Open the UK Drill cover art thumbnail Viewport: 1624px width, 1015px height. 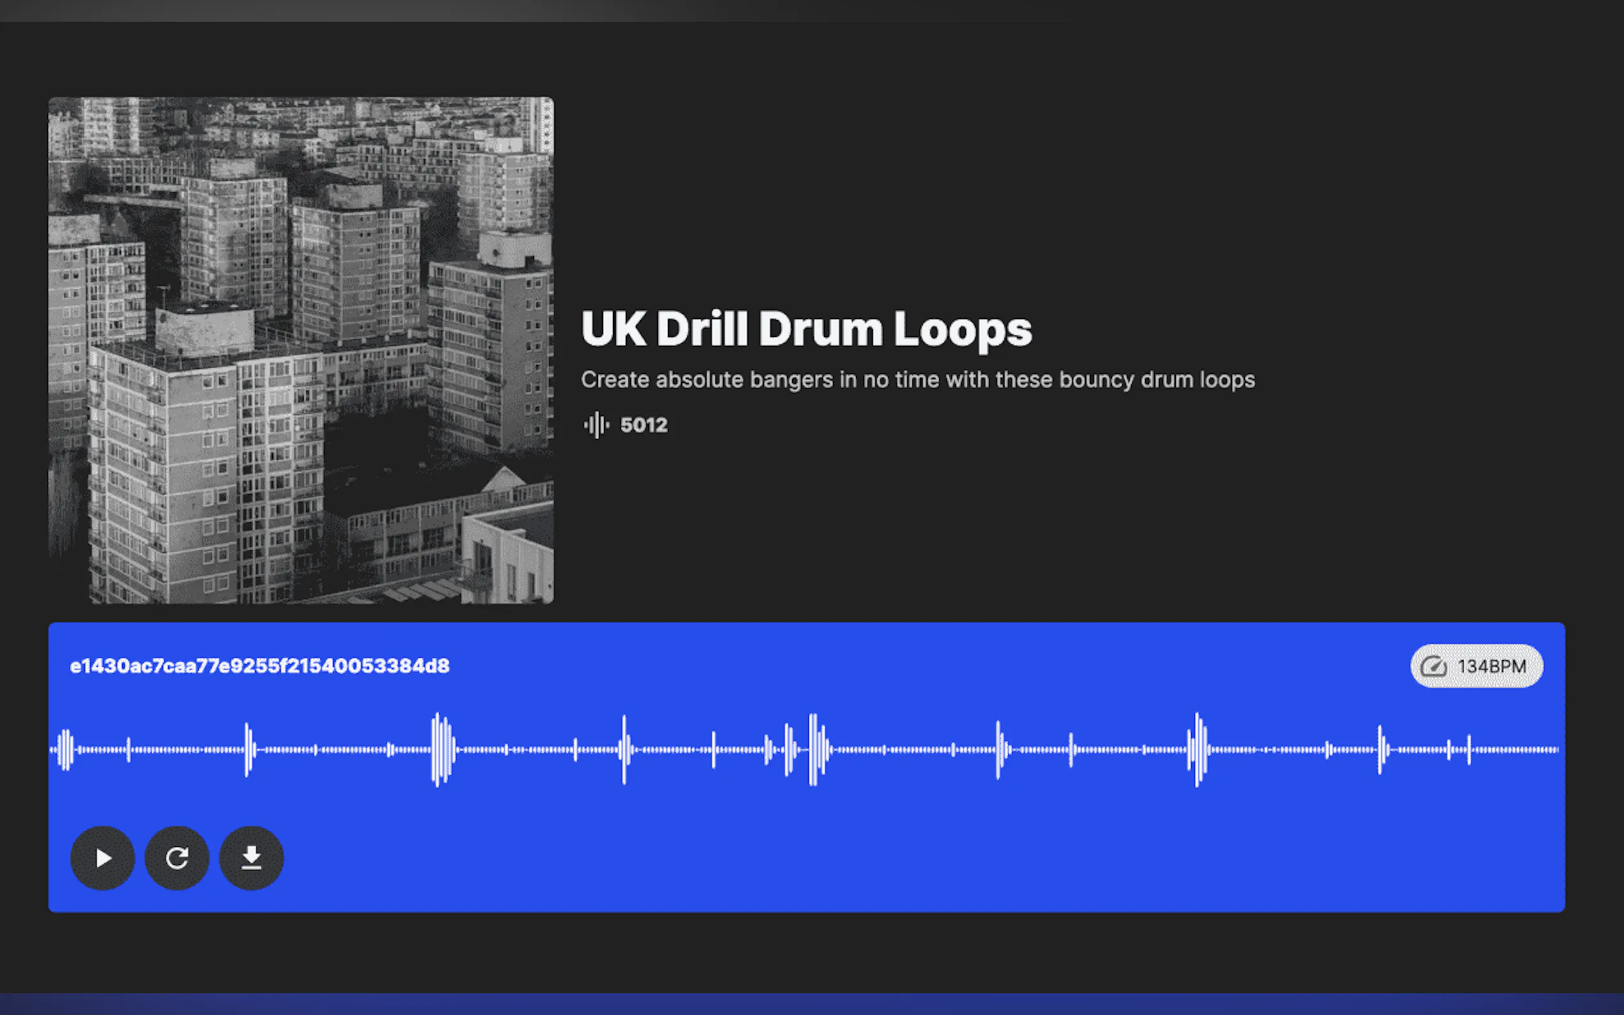pos(301,350)
